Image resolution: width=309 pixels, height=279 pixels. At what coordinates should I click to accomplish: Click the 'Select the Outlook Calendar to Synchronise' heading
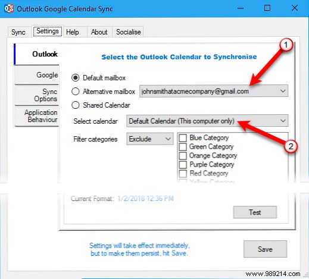coord(179,57)
